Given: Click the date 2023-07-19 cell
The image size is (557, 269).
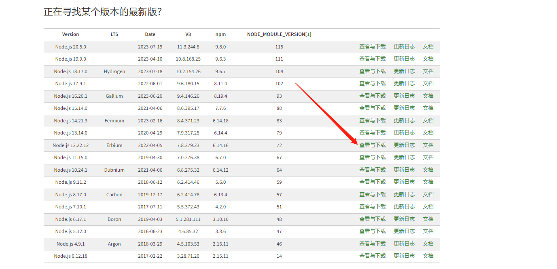Looking at the screenshot, I should tap(150, 47).
